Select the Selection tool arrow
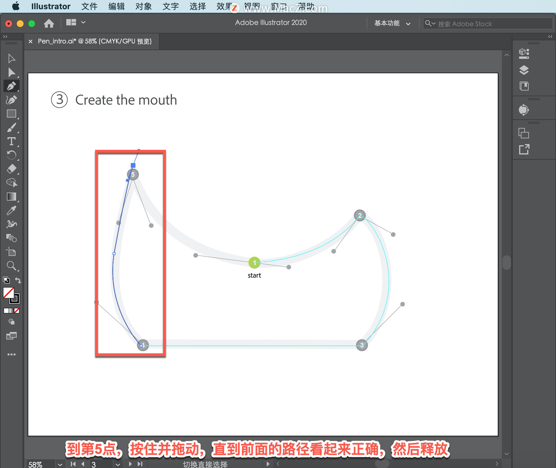The width and height of the screenshot is (556, 468). coord(11,58)
